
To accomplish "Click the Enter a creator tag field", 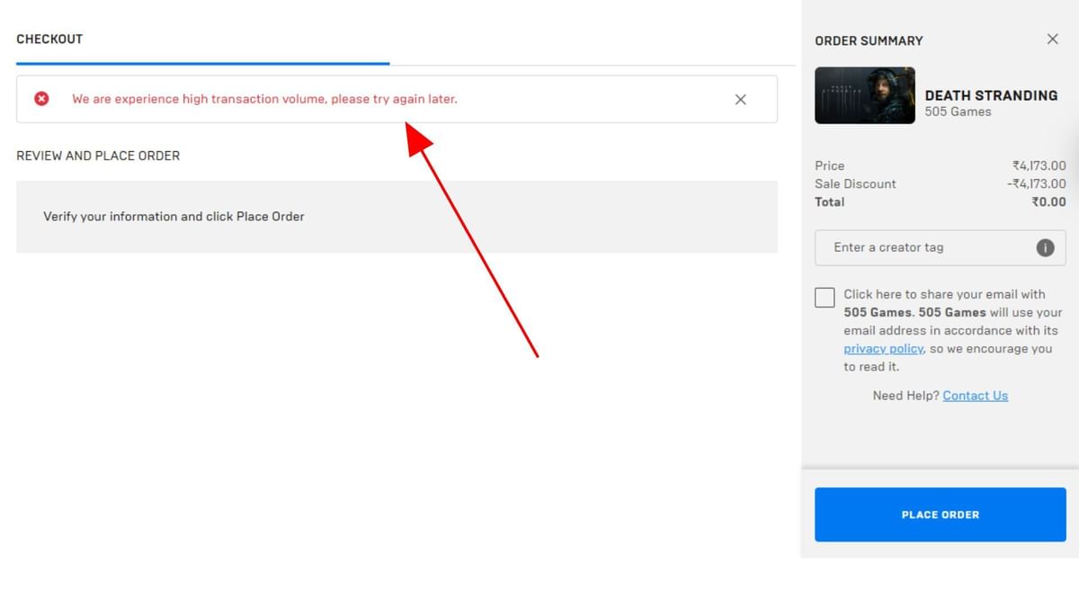I will [x=917, y=247].
